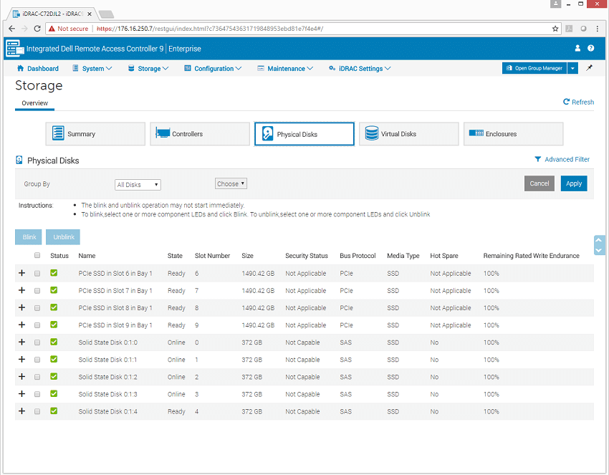Select checkbox for Solid State Disk 0:1:0
This screenshot has width=609, height=475.
pyautogui.click(x=37, y=342)
